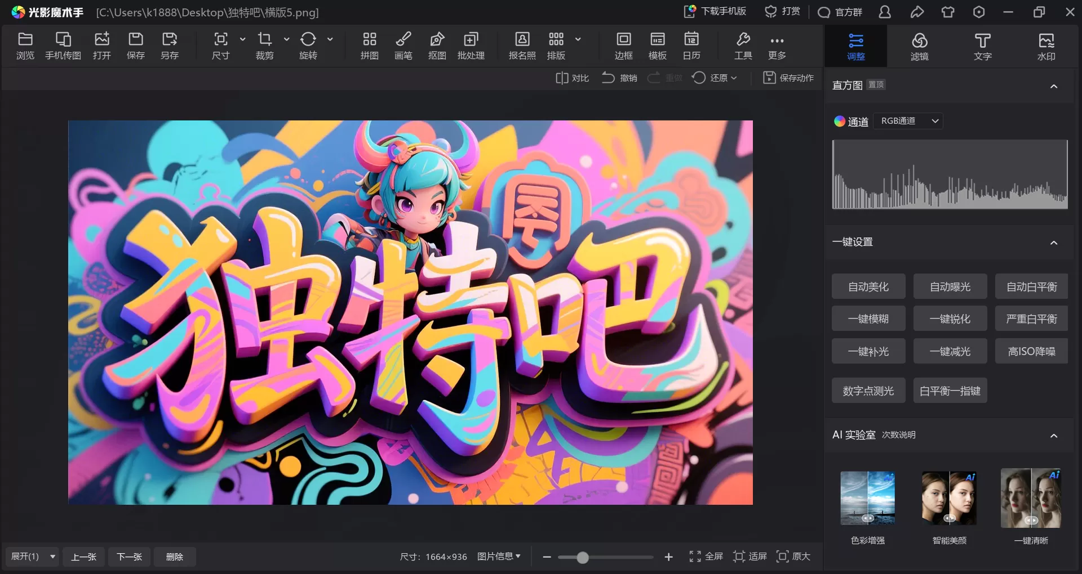Open the 边框 border tool

pos(623,45)
